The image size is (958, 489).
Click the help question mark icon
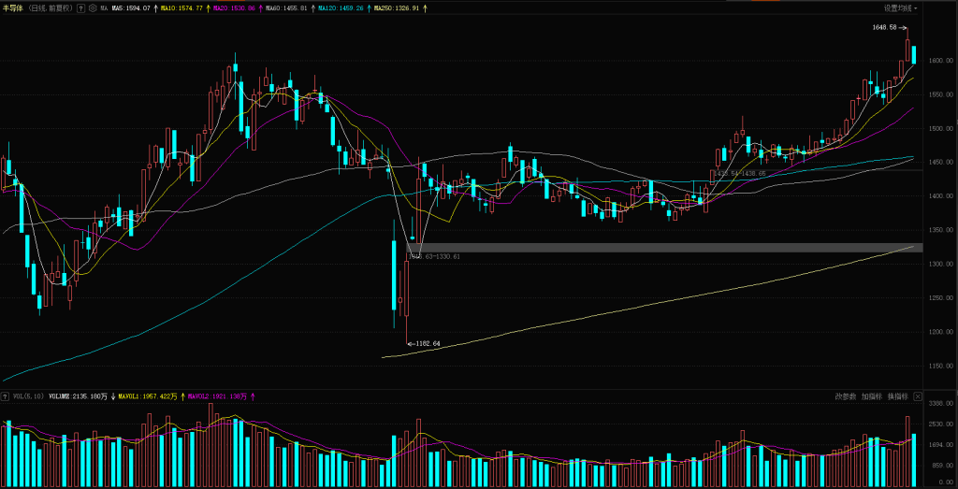pyautogui.click(x=80, y=7)
